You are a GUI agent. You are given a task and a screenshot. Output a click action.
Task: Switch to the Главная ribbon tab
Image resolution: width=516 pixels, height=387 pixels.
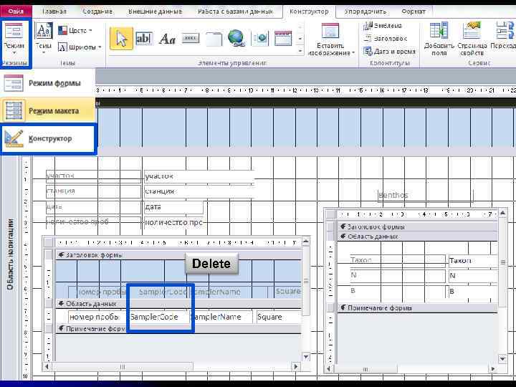point(54,11)
